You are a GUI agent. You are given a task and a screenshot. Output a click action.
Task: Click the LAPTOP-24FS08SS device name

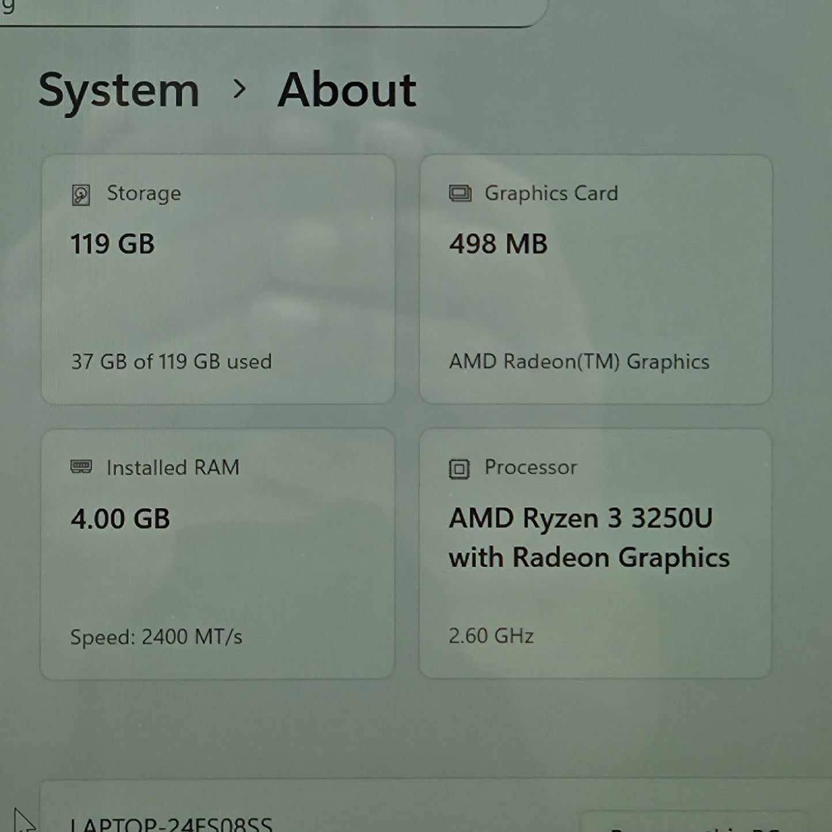coord(172,823)
